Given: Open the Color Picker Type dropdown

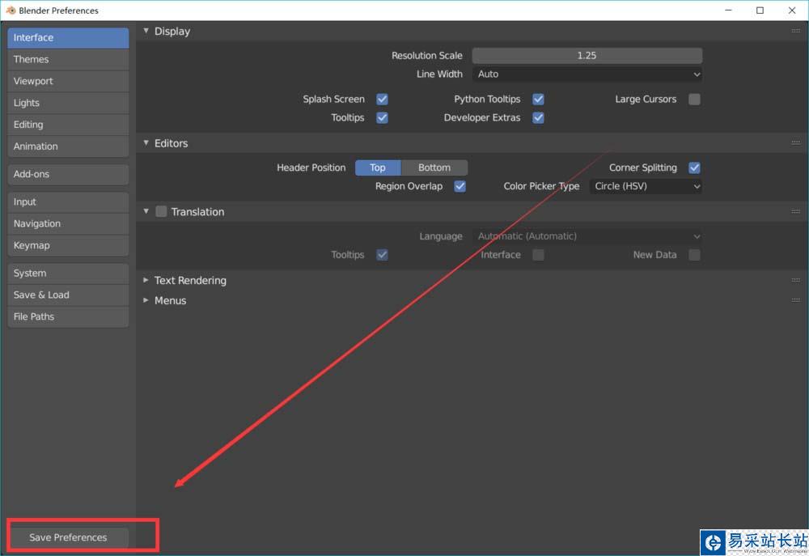Looking at the screenshot, I should click(646, 186).
